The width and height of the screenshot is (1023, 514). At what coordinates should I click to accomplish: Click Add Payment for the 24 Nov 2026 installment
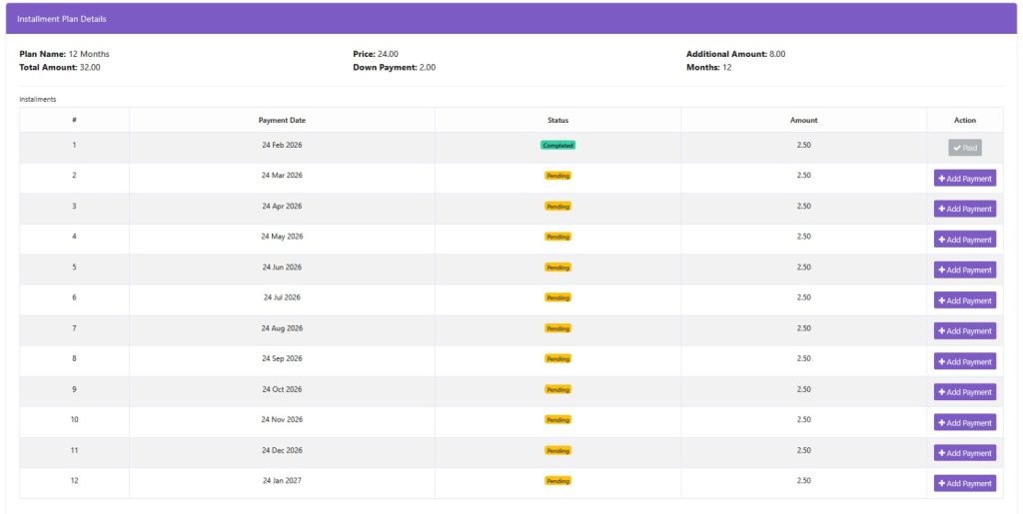(x=964, y=422)
